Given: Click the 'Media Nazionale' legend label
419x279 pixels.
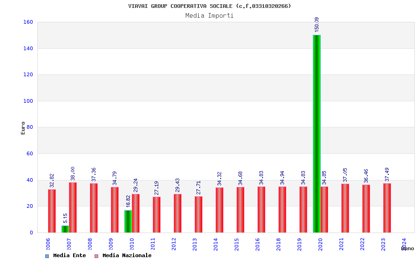Looking at the screenshot, I should click(127, 255).
